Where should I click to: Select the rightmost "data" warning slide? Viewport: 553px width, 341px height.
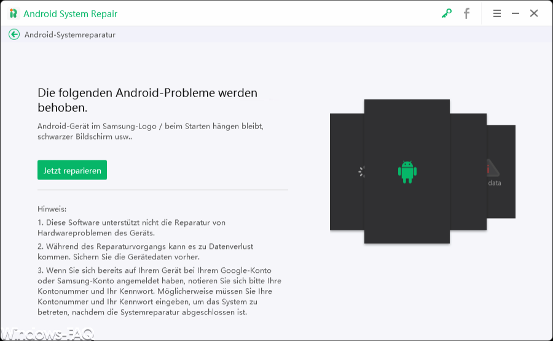coord(501,172)
